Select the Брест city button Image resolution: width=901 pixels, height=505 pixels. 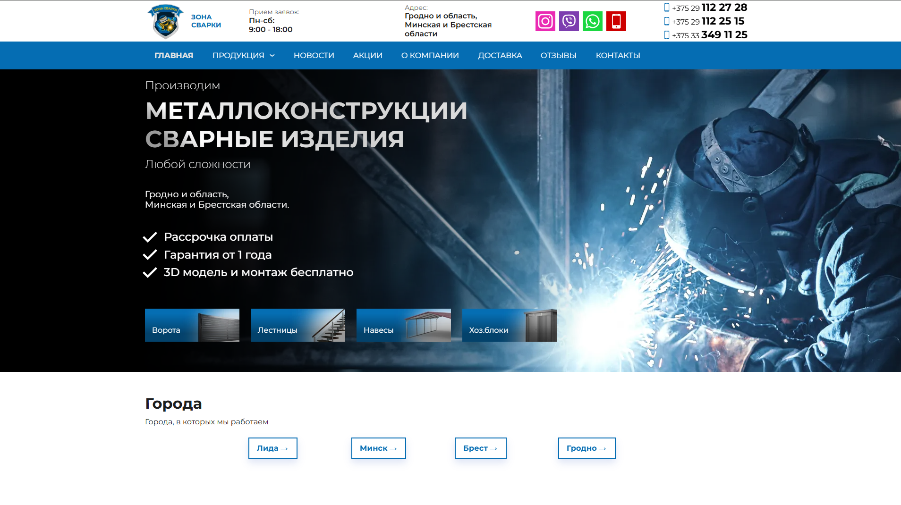point(481,448)
